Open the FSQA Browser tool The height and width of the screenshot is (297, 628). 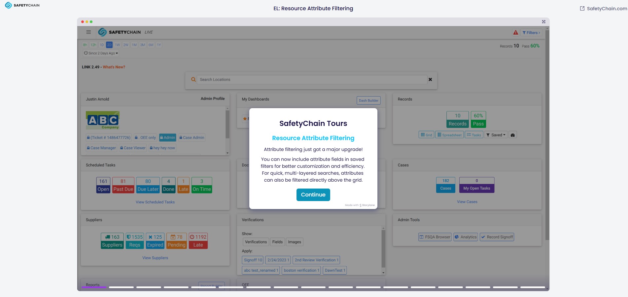click(435, 237)
